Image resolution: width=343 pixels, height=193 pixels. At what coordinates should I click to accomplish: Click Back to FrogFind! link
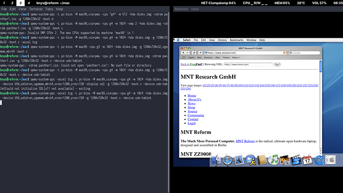point(191,64)
